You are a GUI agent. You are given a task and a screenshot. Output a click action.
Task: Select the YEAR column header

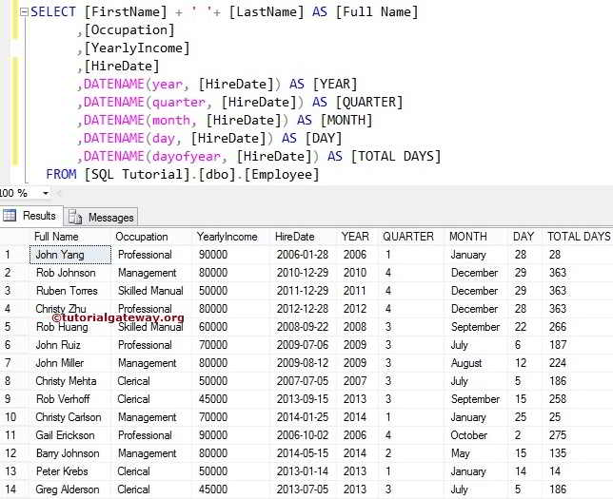pos(355,237)
